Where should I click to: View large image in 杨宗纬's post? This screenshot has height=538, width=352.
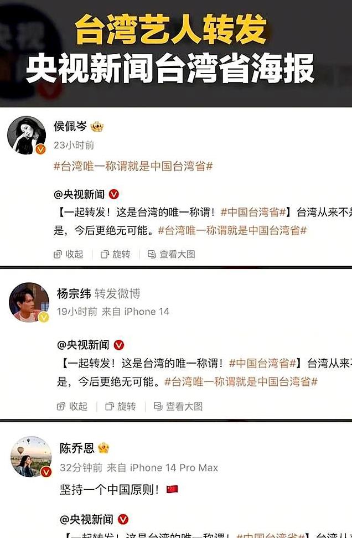[178, 406]
